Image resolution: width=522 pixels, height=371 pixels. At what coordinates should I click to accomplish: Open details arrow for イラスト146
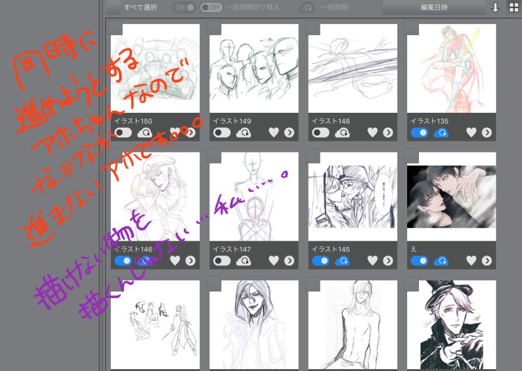click(x=191, y=261)
